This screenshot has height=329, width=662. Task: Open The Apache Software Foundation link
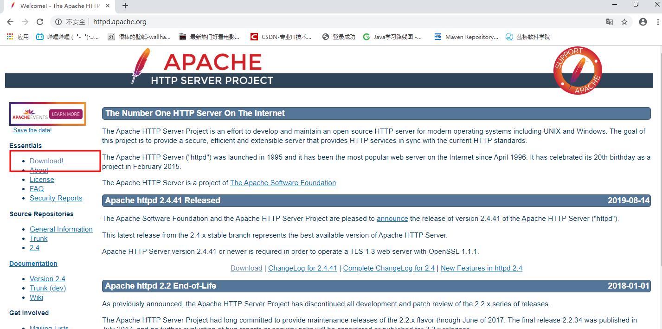point(283,183)
